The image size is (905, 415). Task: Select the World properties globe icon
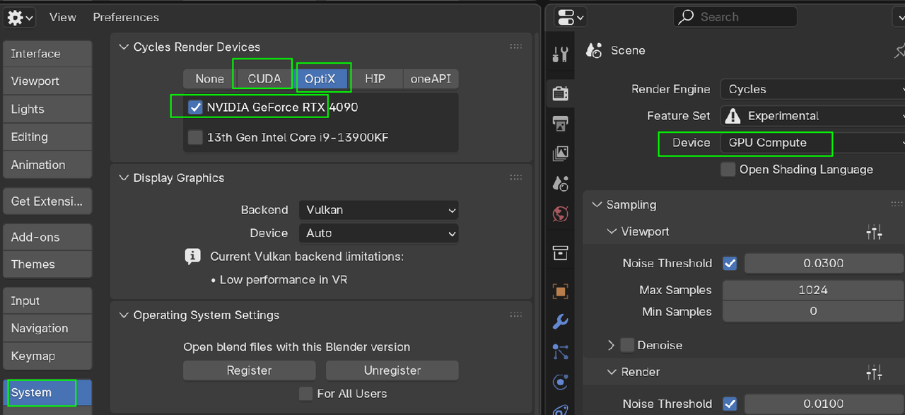(560, 213)
